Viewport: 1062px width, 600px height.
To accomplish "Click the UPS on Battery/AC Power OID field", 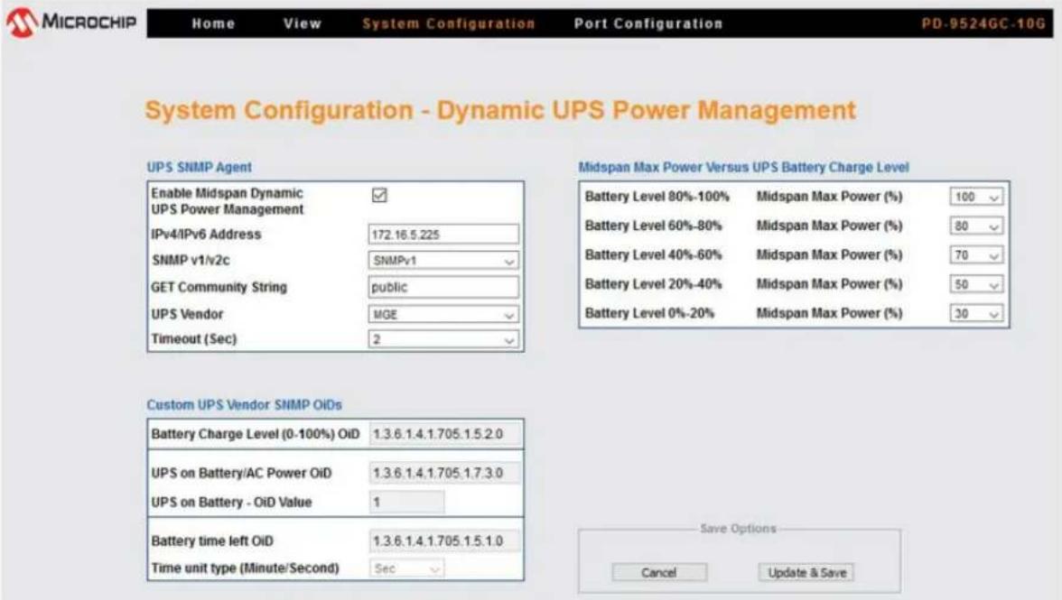I will [x=445, y=473].
